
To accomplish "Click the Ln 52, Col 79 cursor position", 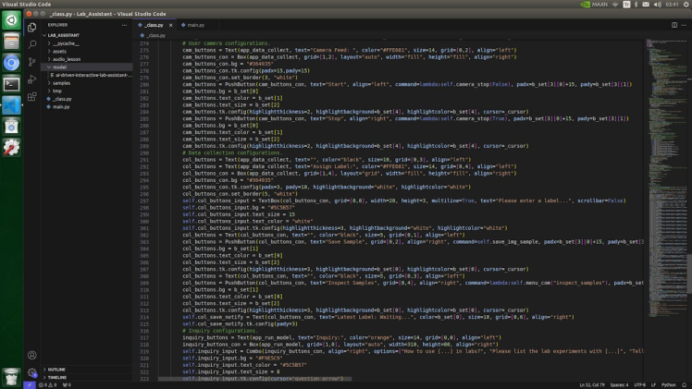I will tap(590, 384).
